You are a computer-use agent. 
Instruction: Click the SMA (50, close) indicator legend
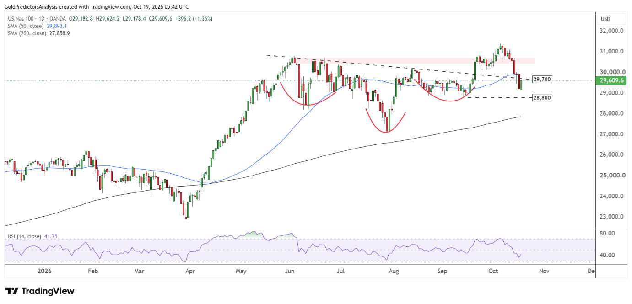point(27,26)
